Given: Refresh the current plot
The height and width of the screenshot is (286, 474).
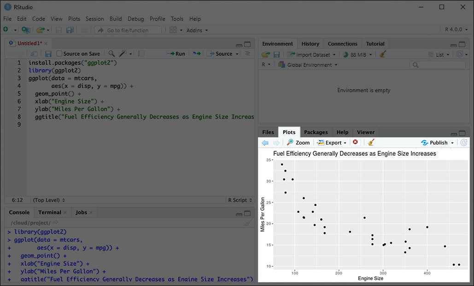Looking at the screenshot, I should 464,142.
